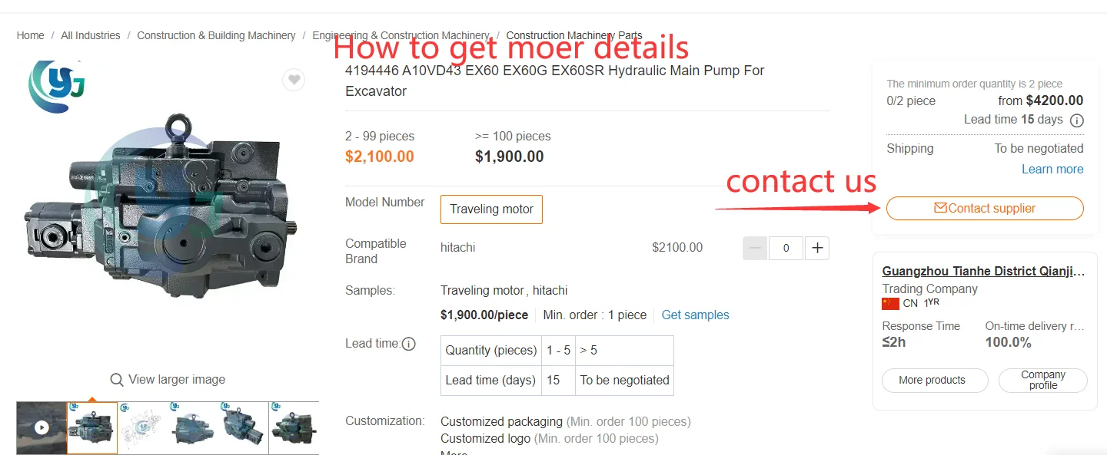
Task: Play the product video thumbnail
Action: point(42,427)
